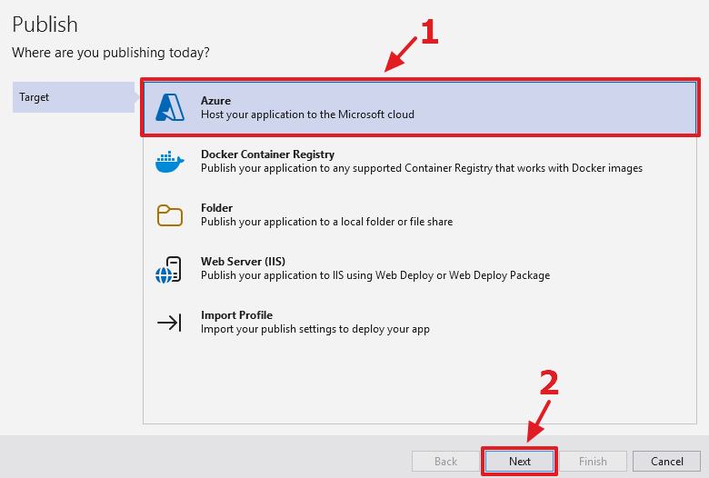Image resolution: width=709 pixels, height=478 pixels.
Task: Select the Target step tab
Action: coord(73,97)
